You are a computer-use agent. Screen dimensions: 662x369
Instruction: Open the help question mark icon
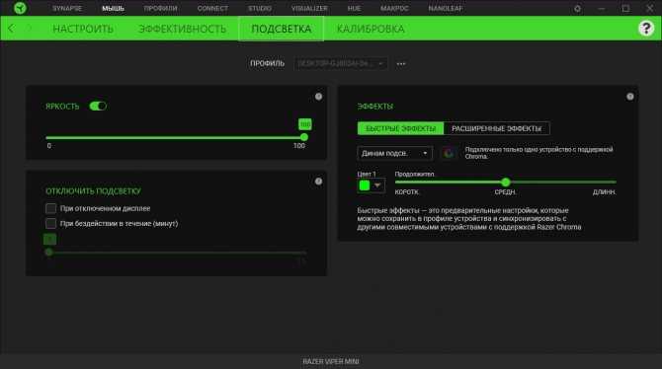click(646, 29)
